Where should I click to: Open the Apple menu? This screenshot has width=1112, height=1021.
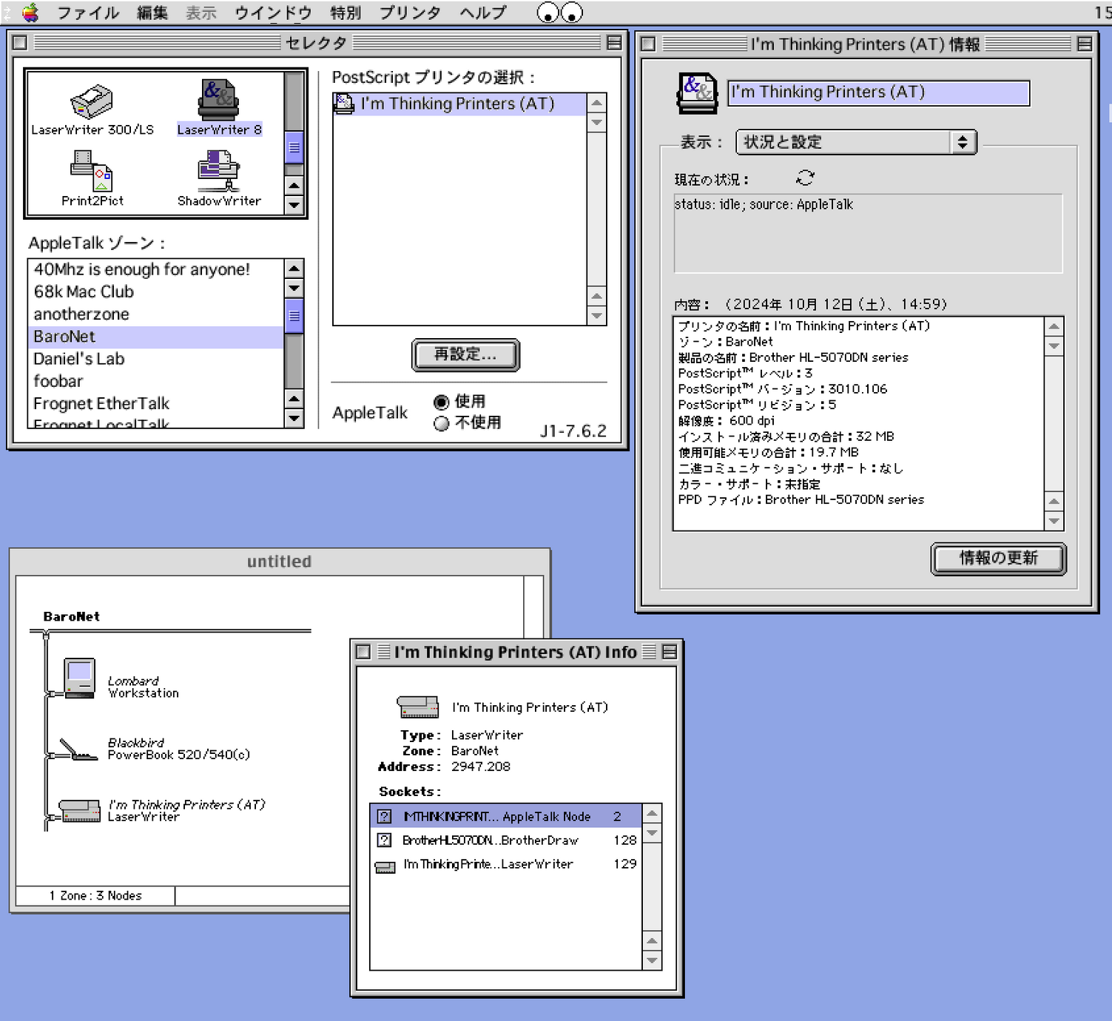30,13
